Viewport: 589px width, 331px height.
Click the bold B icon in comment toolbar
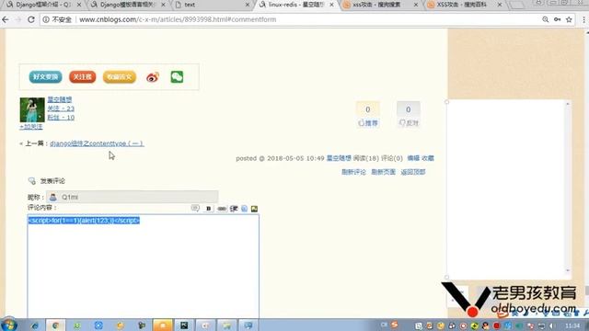pyautogui.click(x=209, y=209)
